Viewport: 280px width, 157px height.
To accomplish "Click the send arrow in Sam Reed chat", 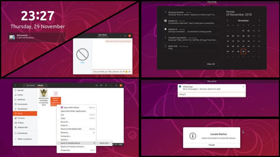I will (x=130, y=71).
